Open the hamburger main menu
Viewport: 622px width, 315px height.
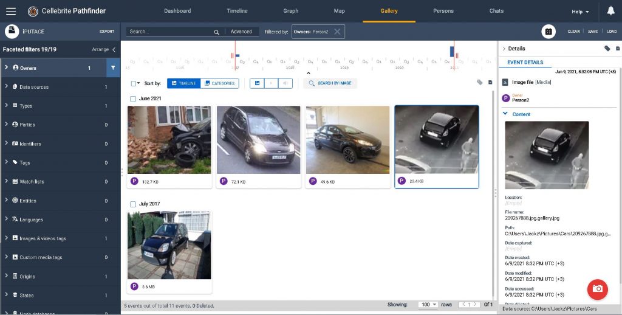[12, 11]
